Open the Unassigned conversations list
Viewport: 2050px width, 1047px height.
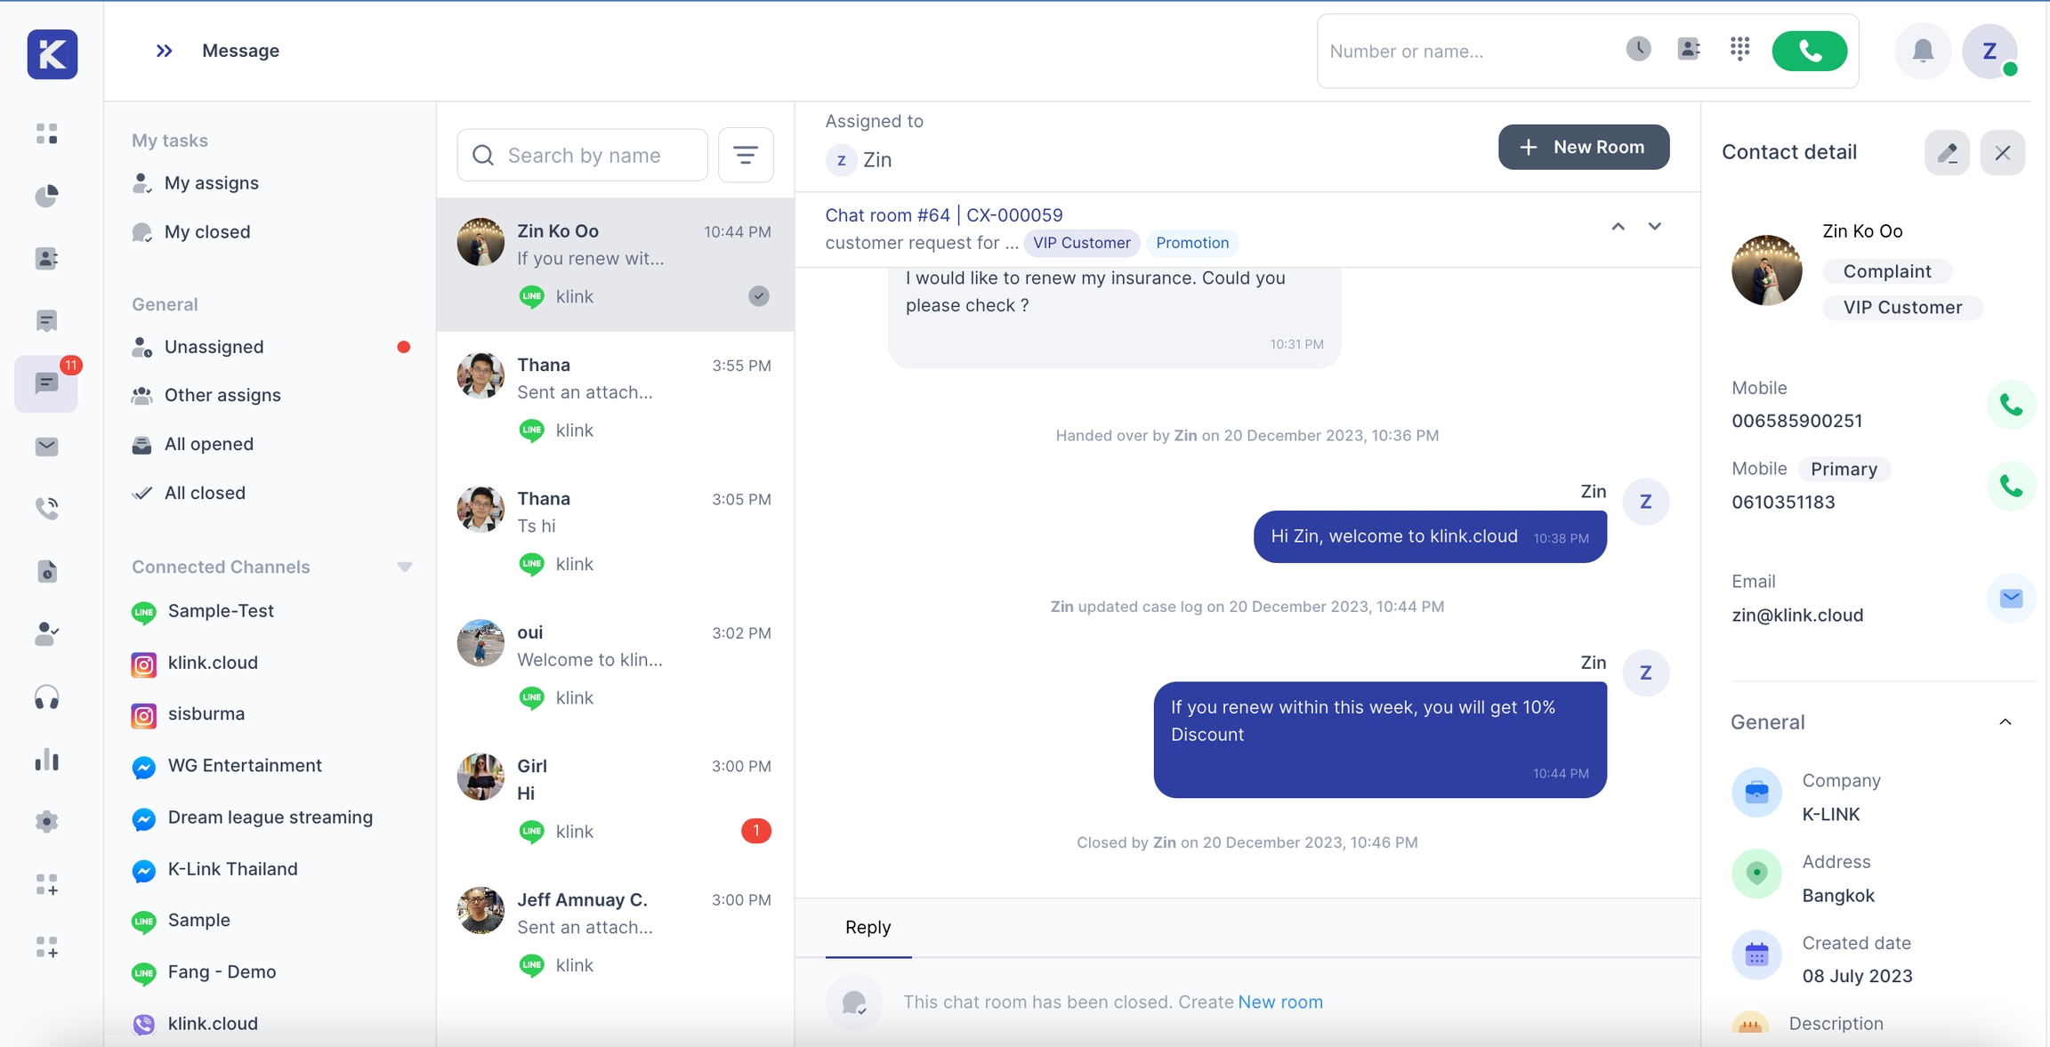[214, 347]
